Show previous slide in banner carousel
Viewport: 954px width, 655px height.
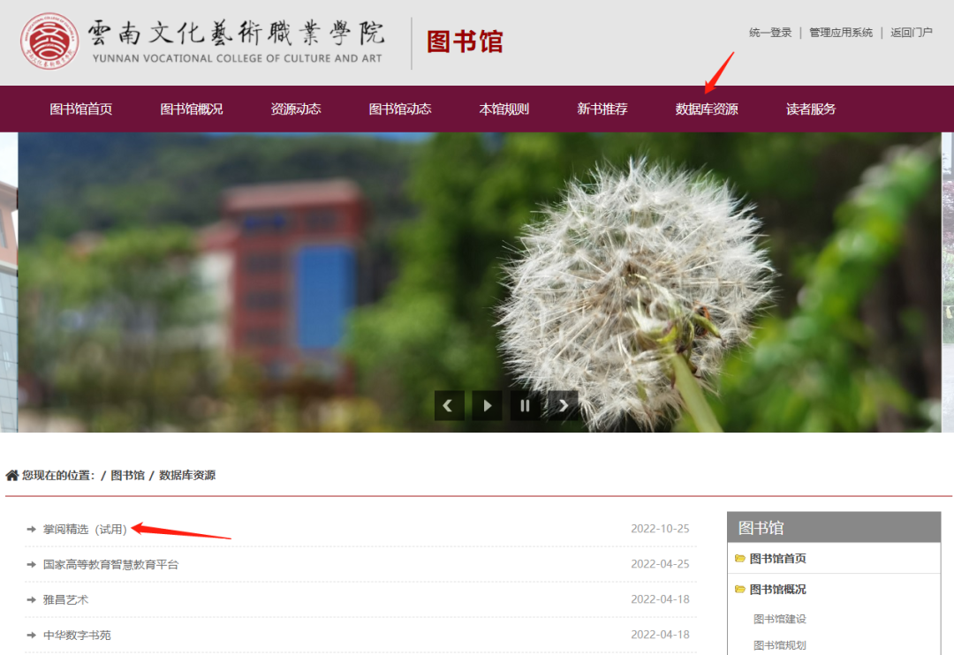tap(449, 406)
